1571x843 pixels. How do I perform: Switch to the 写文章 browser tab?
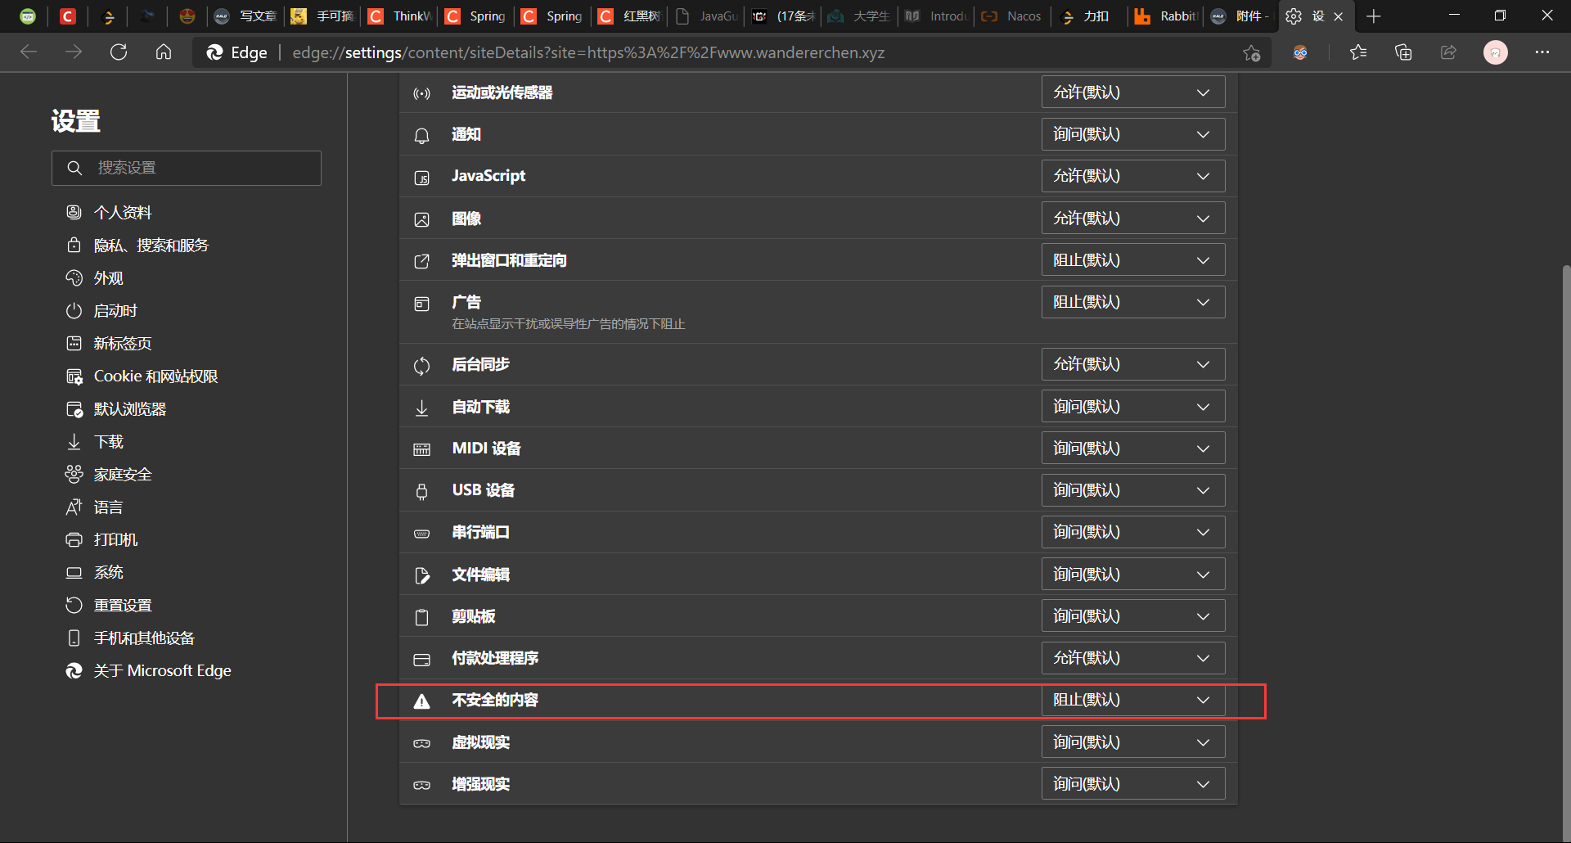[245, 16]
